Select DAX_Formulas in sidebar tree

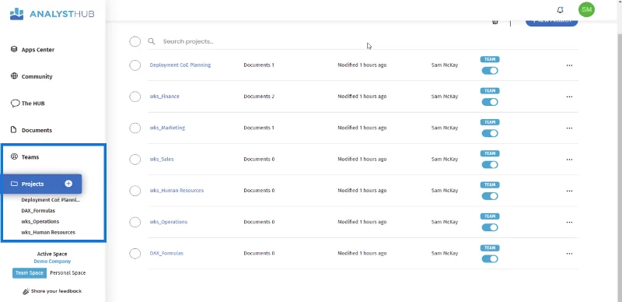[38, 211]
